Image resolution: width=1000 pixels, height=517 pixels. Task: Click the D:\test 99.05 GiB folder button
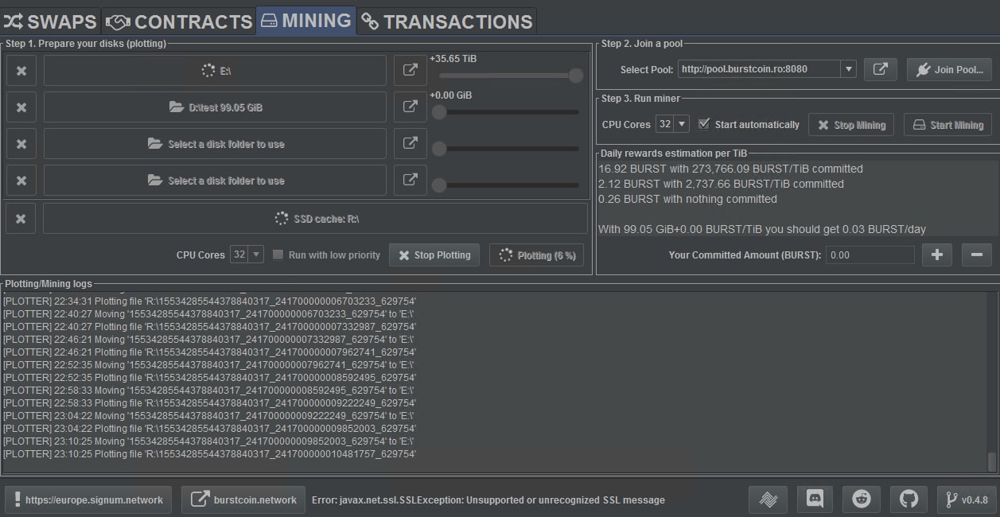coord(215,107)
